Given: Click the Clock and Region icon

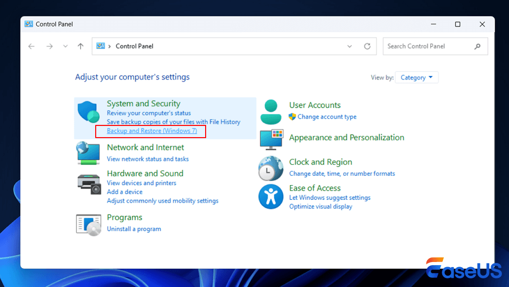Looking at the screenshot, I should [x=271, y=168].
